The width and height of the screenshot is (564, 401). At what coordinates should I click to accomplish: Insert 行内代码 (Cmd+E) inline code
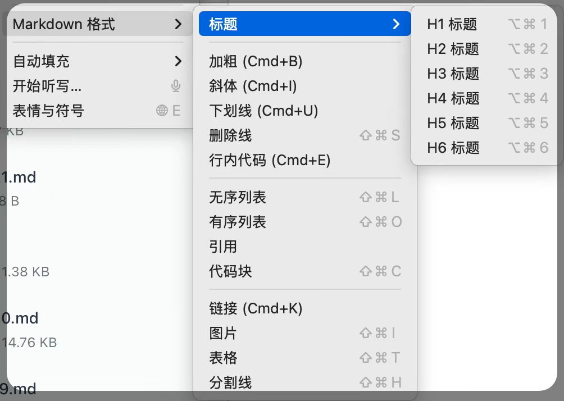[x=270, y=160]
